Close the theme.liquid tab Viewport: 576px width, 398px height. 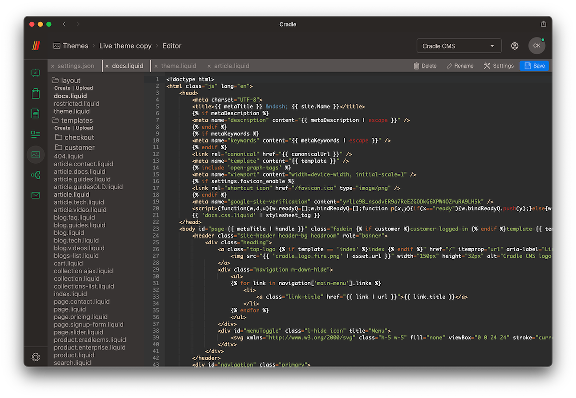(x=156, y=66)
